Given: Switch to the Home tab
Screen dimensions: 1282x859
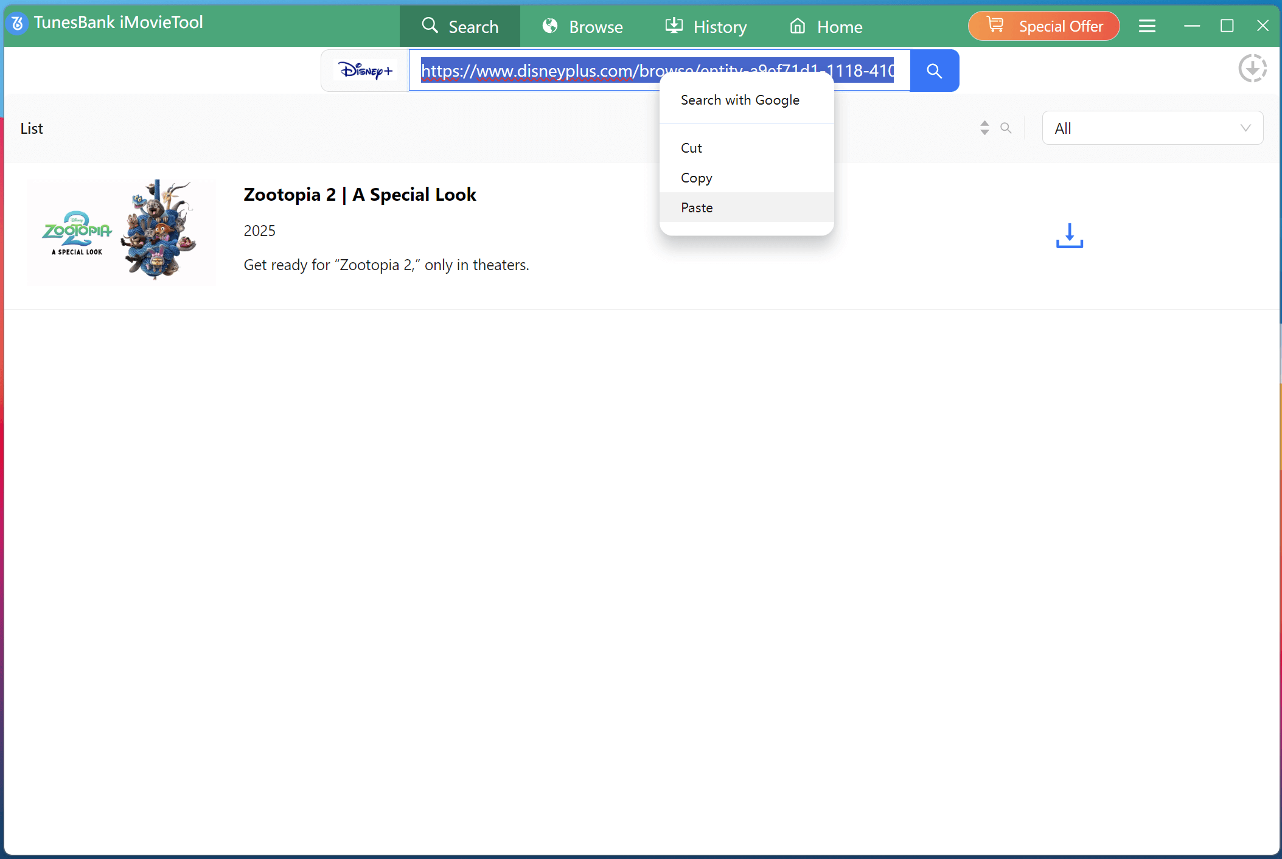Looking at the screenshot, I should point(825,26).
